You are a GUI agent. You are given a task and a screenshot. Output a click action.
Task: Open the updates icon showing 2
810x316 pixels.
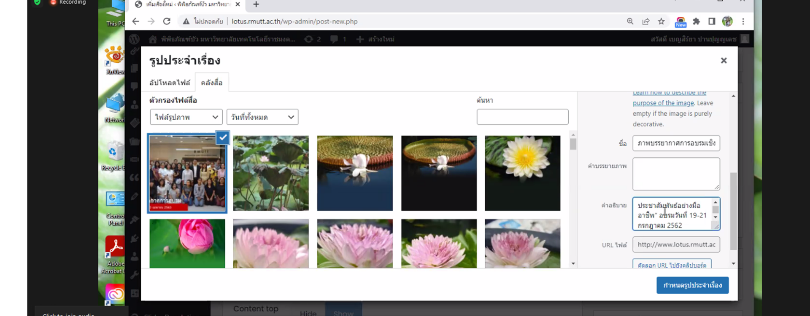312,39
